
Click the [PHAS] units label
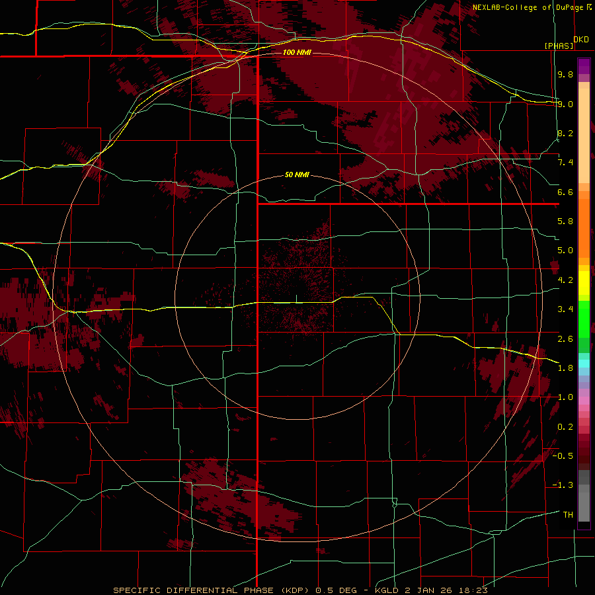coord(559,46)
